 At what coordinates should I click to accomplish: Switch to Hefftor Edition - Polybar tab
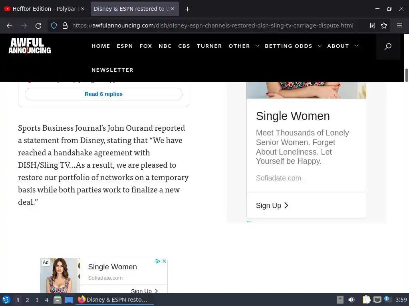pos(44,9)
